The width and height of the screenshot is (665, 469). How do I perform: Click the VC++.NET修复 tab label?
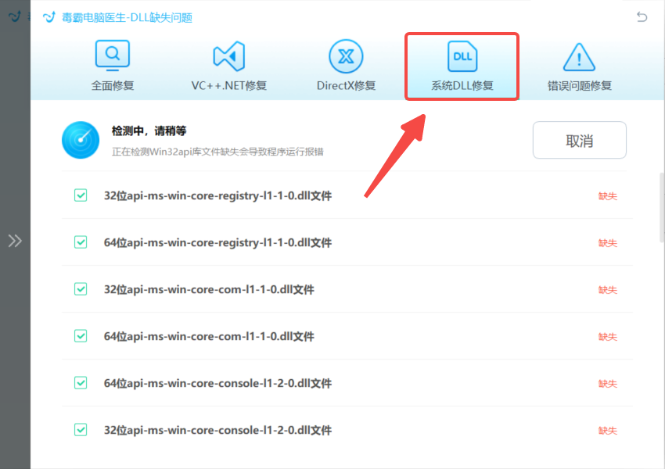[229, 85]
